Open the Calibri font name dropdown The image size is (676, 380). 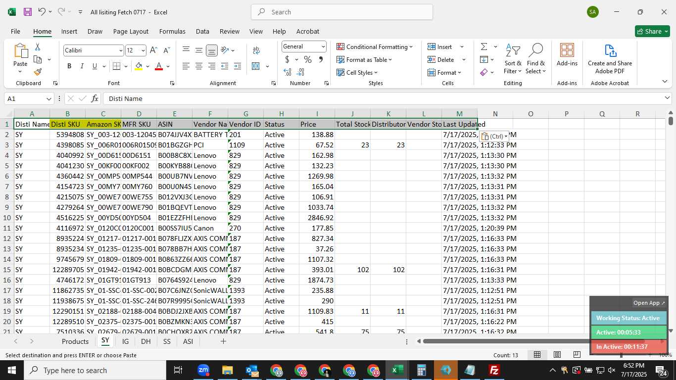(120, 50)
